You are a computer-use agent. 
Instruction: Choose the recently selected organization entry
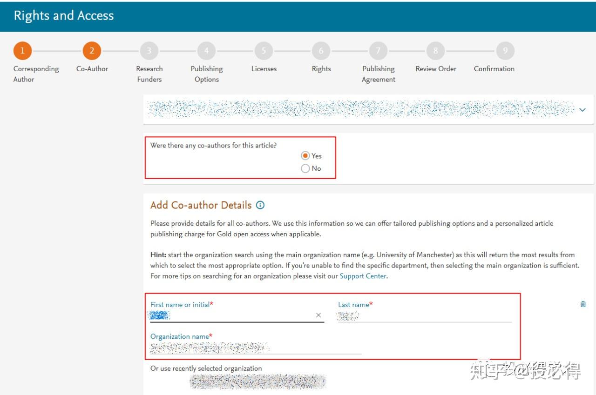(x=258, y=382)
